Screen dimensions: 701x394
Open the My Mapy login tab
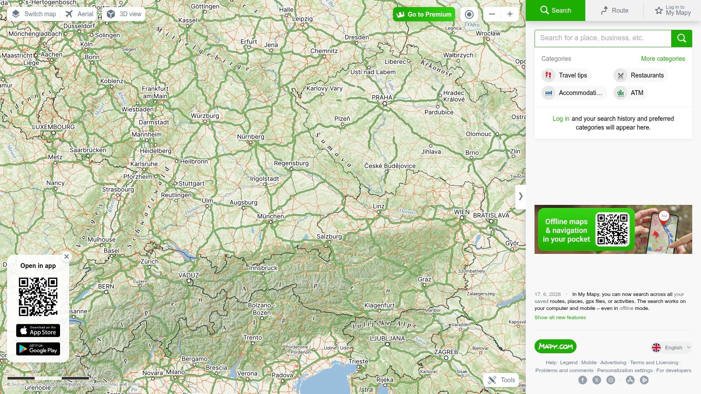point(673,11)
